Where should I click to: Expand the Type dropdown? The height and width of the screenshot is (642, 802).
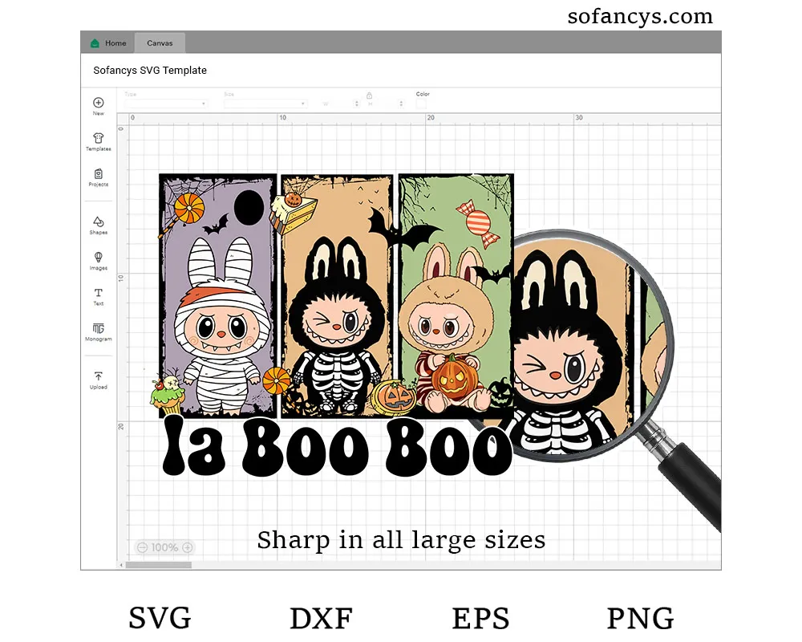[x=166, y=104]
